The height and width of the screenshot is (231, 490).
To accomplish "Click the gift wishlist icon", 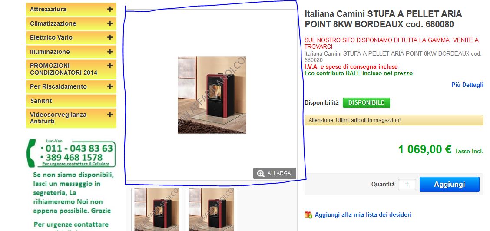I will pyautogui.click(x=308, y=215).
